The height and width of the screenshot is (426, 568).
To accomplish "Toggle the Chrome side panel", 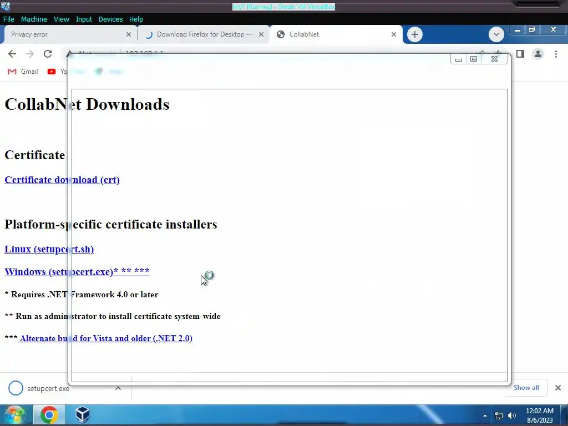I will click(x=520, y=54).
